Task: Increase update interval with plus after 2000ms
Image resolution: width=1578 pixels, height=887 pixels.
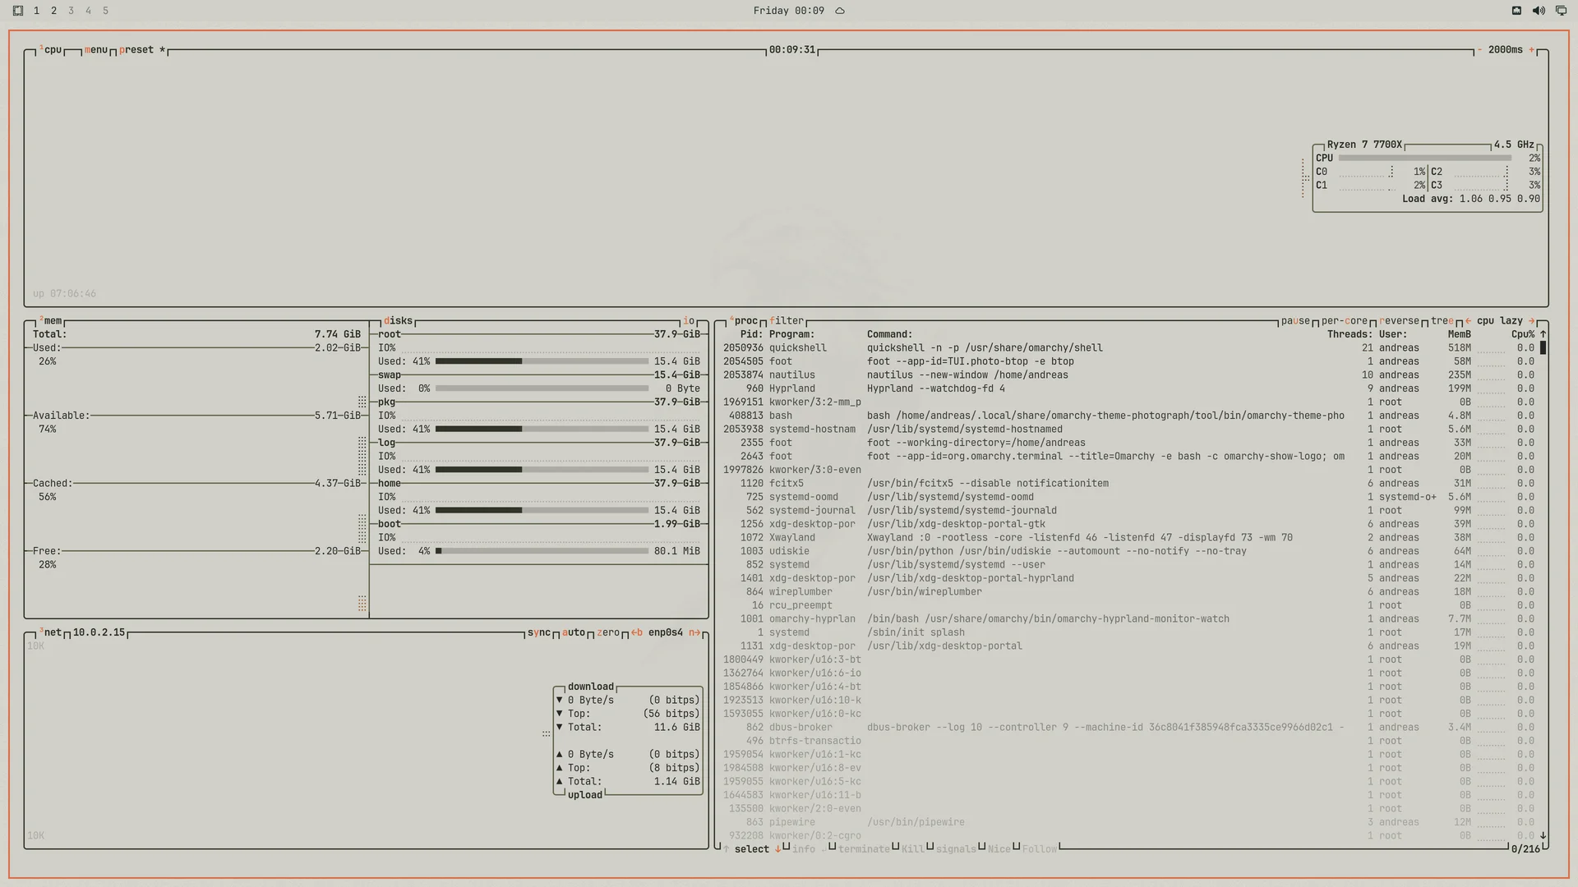Action: (x=1531, y=50)
